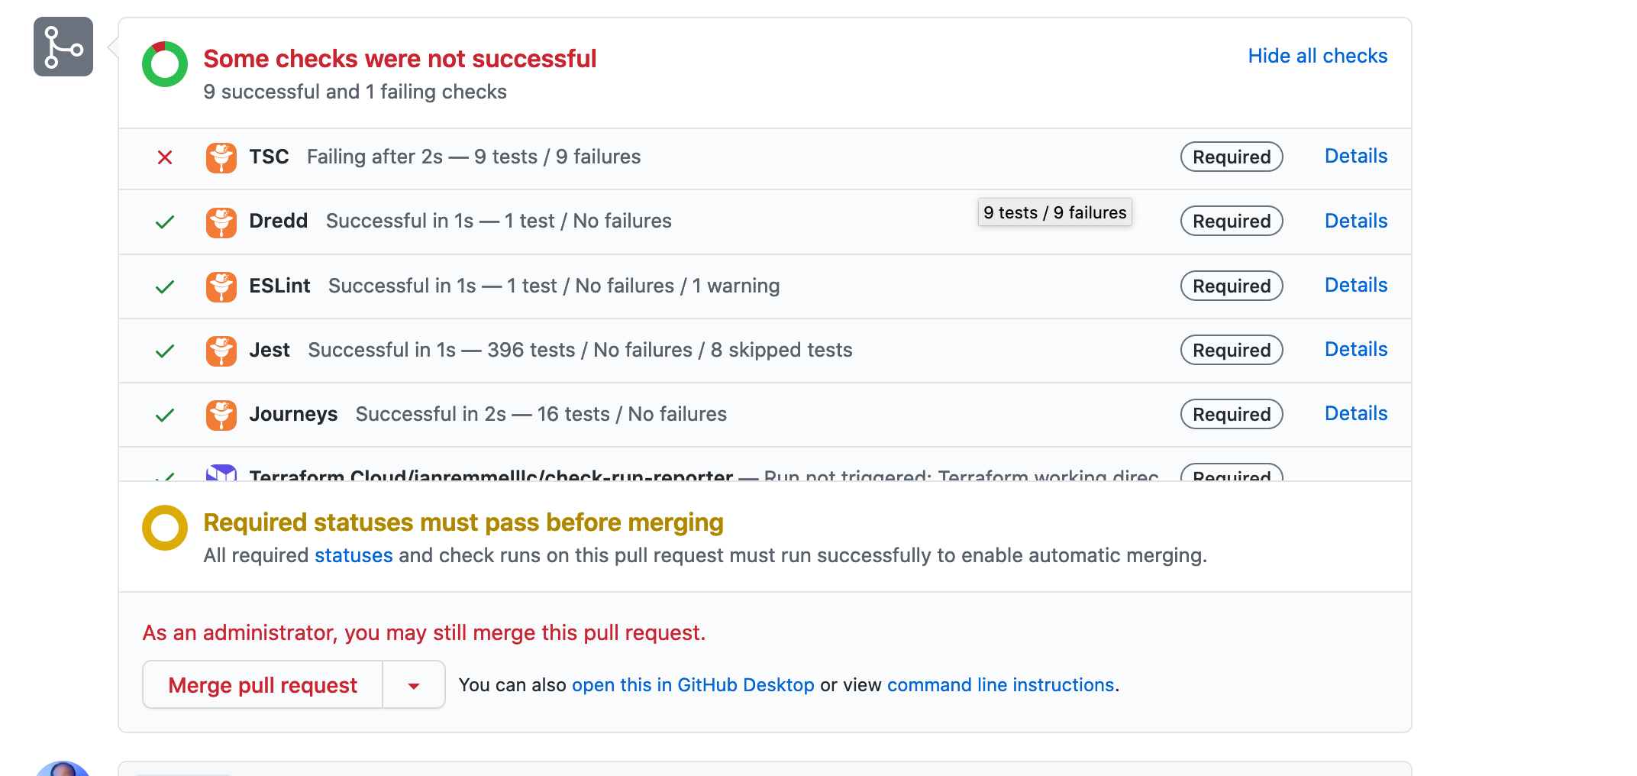The width and height of the screenshot is (1637, 776).
Task: Open the merge method dropdown arrow
Action: [x=414, y=685]
